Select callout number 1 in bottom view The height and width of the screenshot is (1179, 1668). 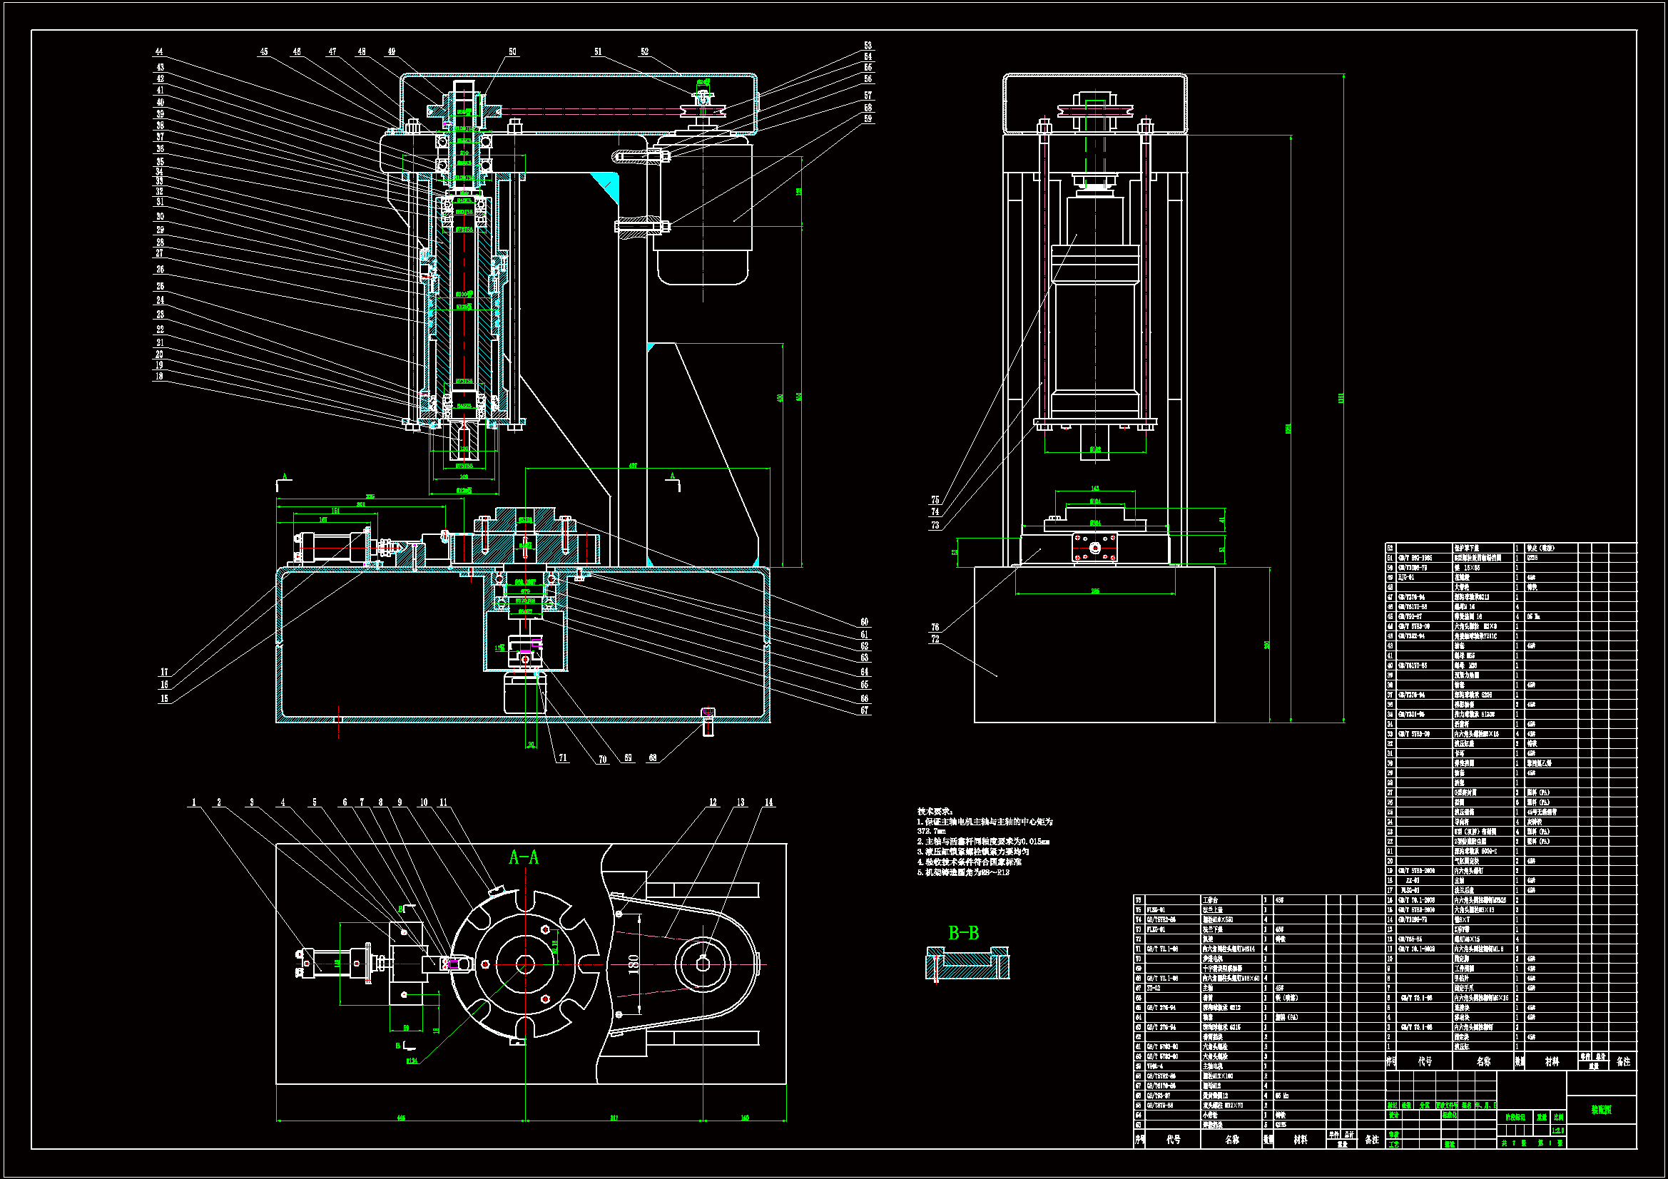[194, 802]
